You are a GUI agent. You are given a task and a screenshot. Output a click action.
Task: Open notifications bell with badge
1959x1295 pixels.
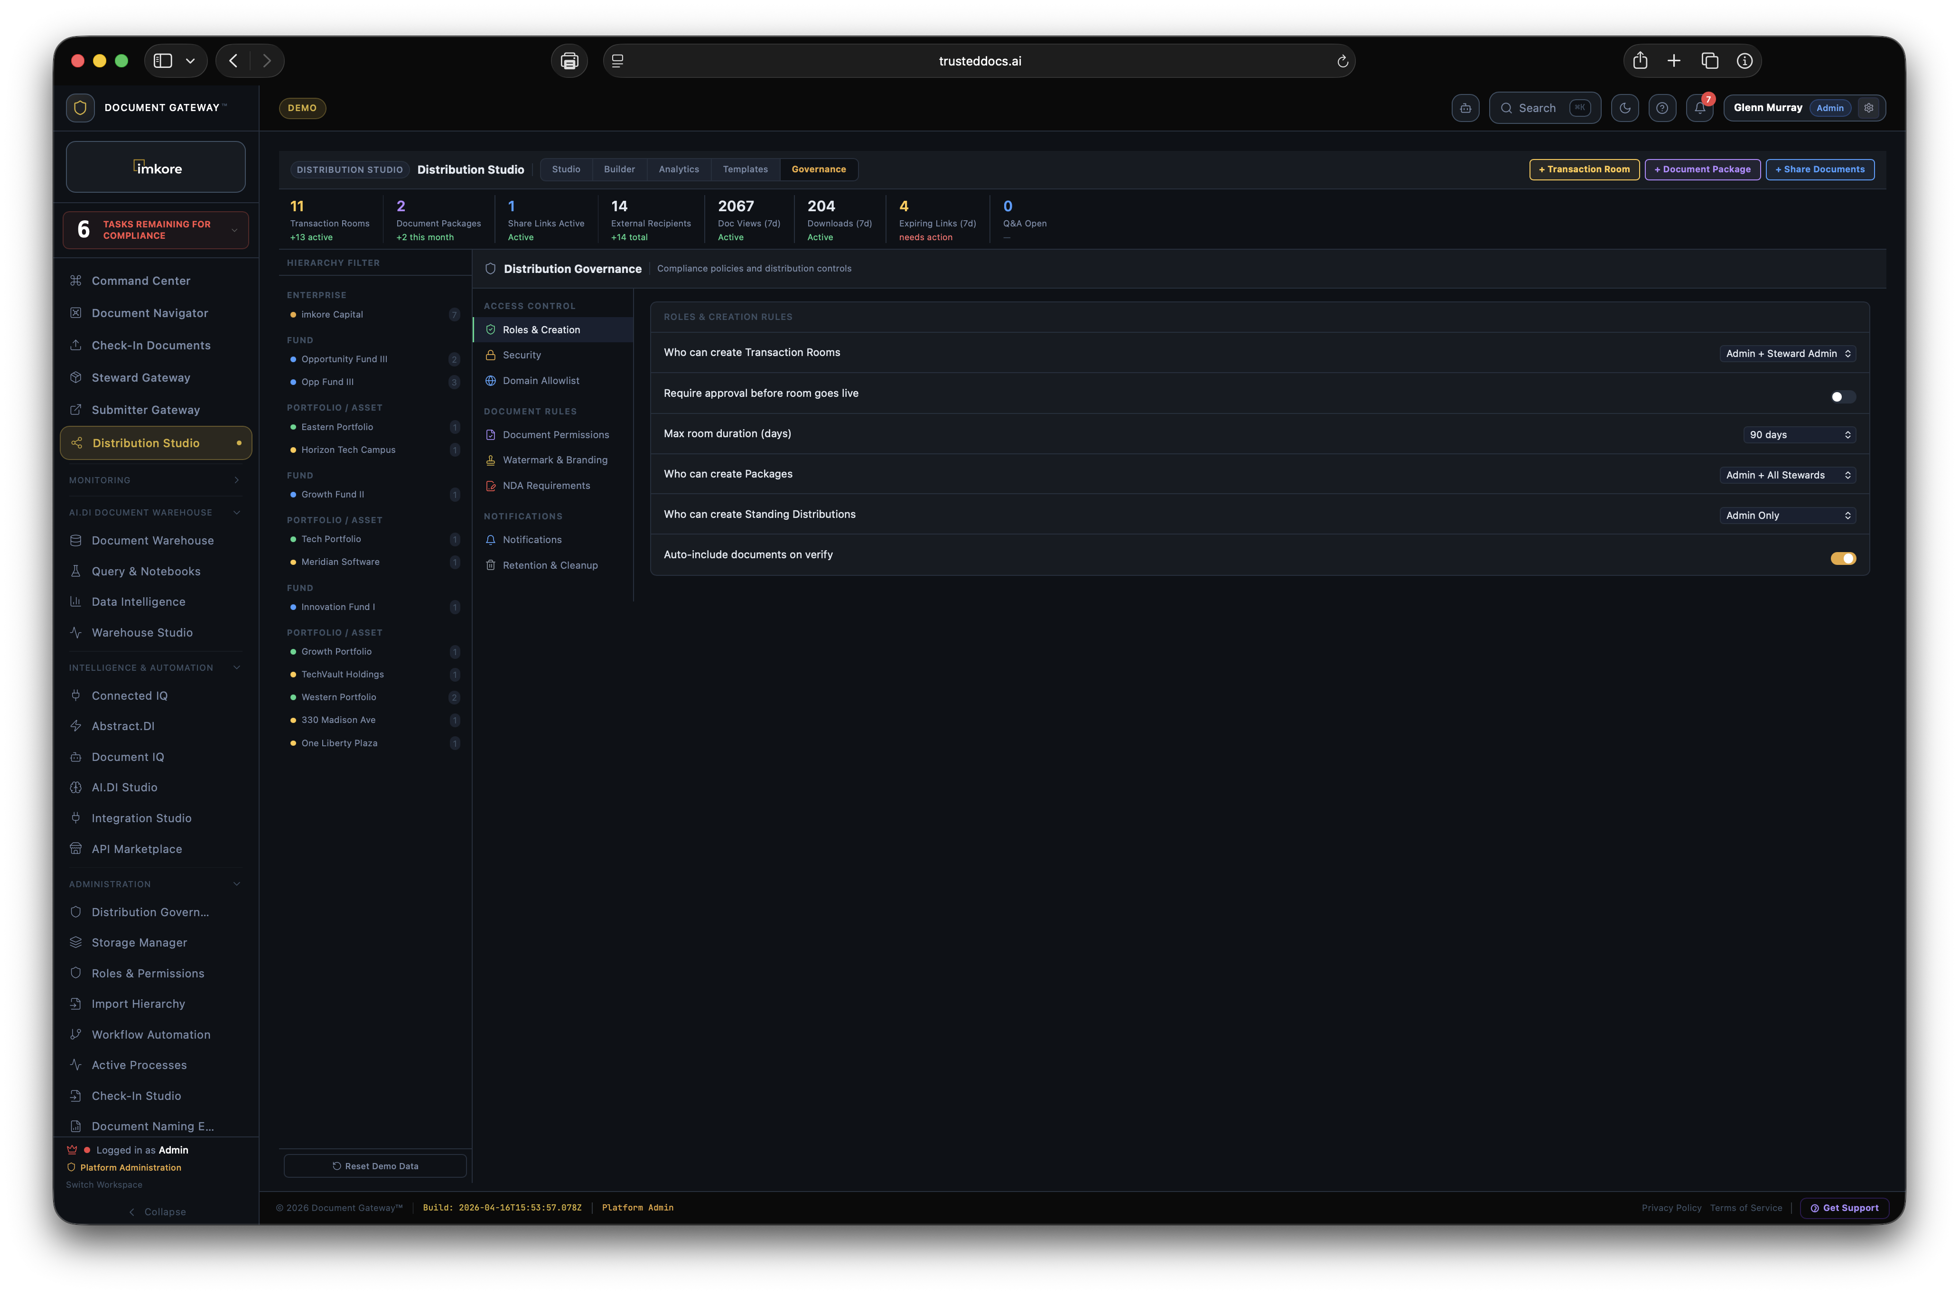point(1699,108)
